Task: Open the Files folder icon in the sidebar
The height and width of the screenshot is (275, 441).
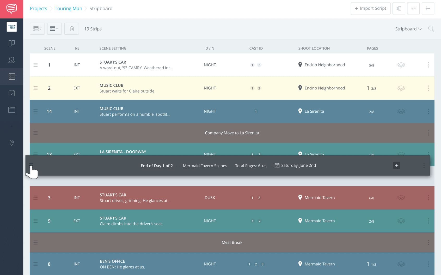Action: click(x=11, y=110)
